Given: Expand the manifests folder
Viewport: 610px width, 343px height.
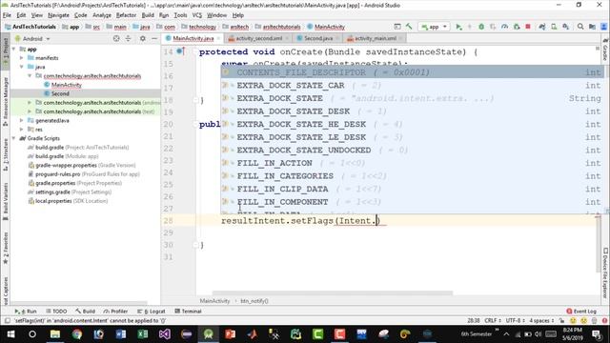Looking at the screenshot, I should click(x=22, y=58).
